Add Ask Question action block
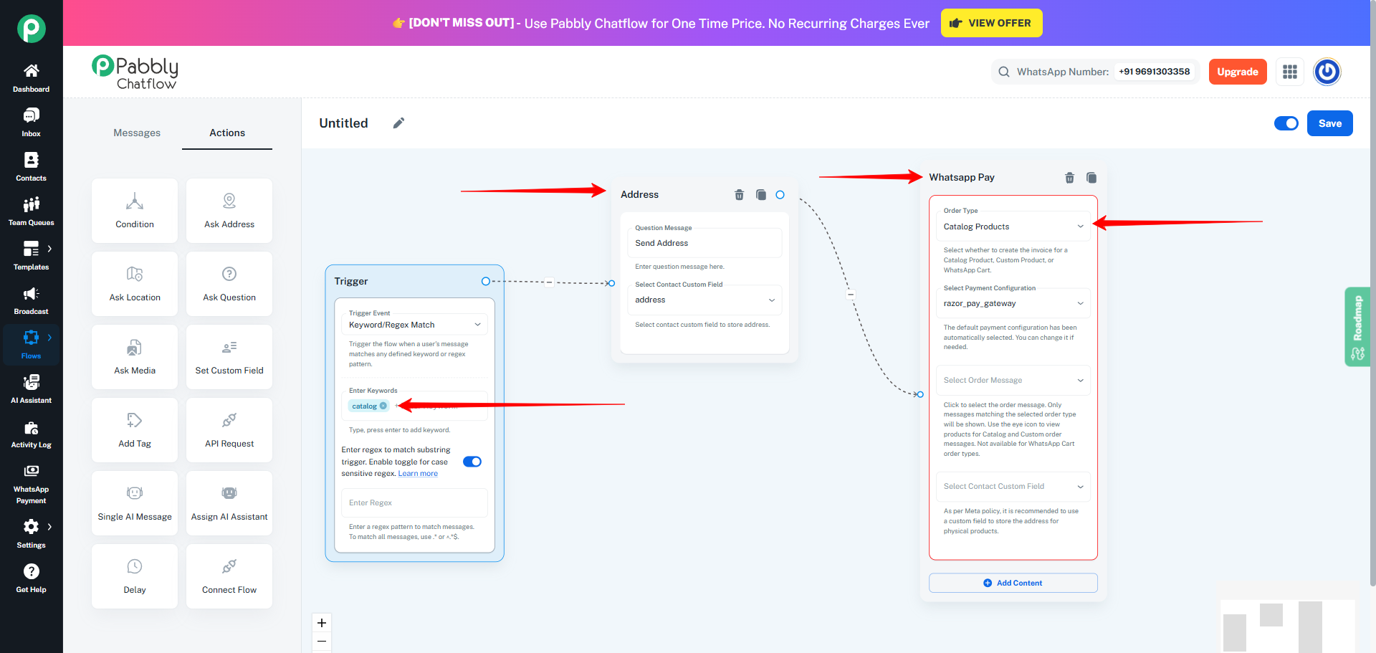 [229, 284]
